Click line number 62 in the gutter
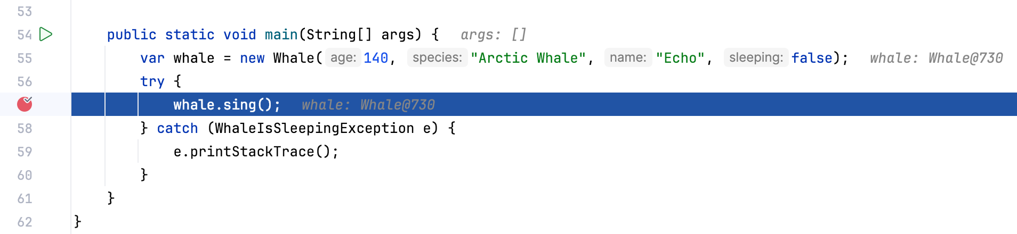This screenshot has height=234, width=1017. 25,222
